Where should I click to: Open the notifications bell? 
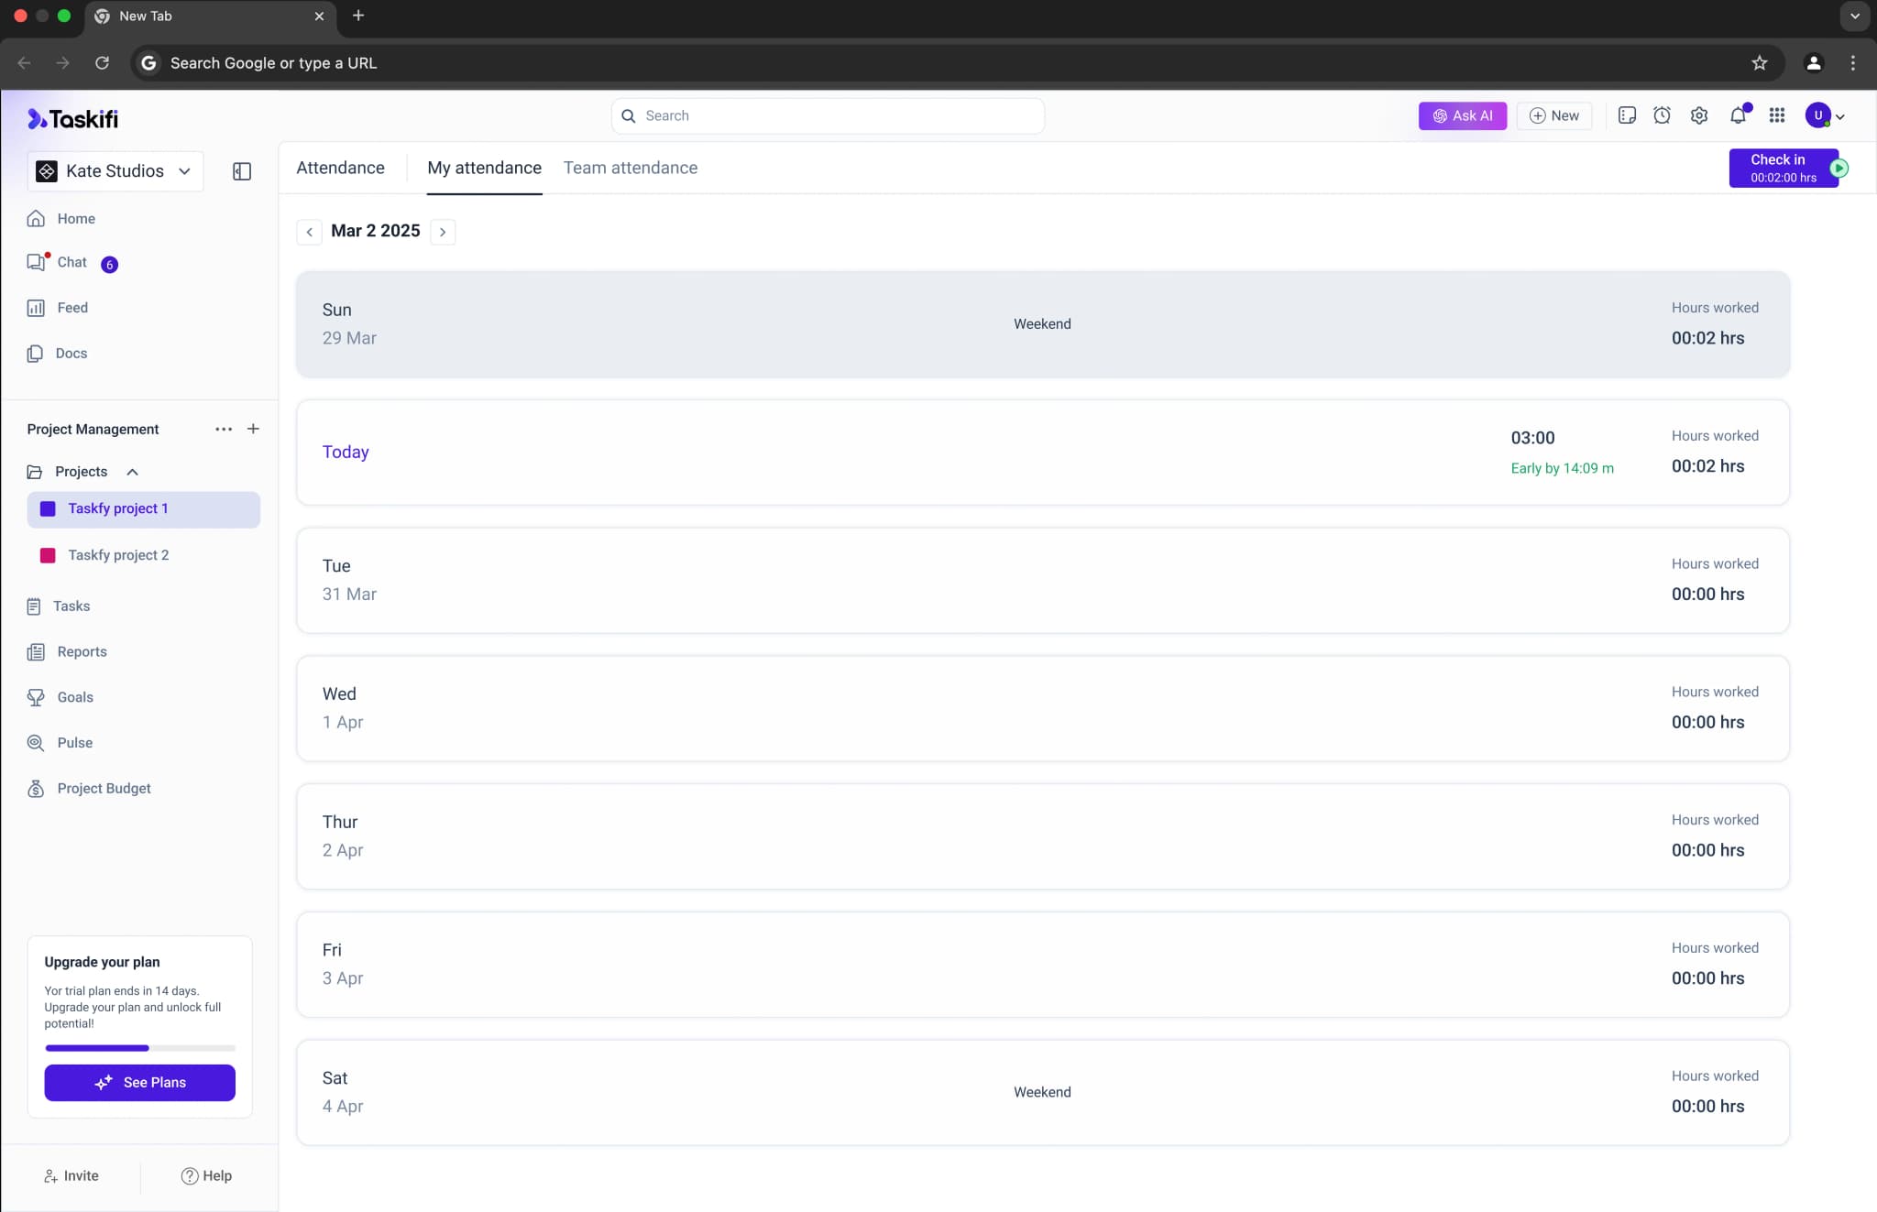click(x=1738, y=115)
